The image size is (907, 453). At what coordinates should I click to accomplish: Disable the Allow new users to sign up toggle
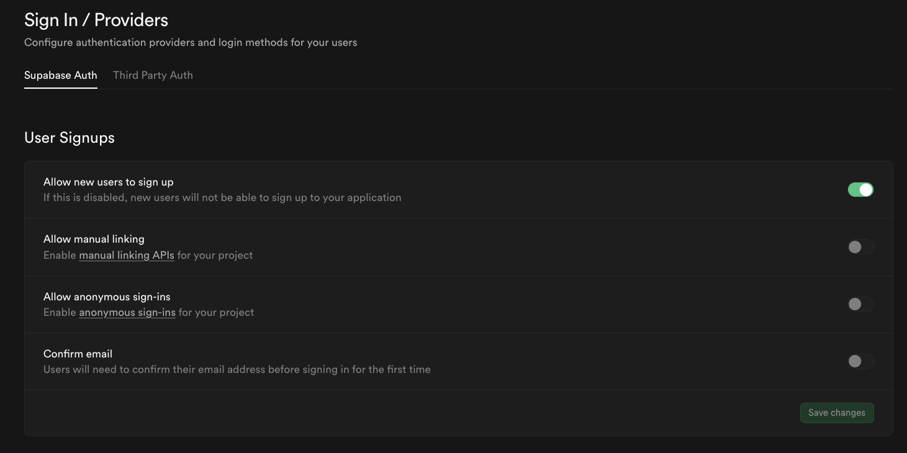pyautogui.click(x=860, y=189)
